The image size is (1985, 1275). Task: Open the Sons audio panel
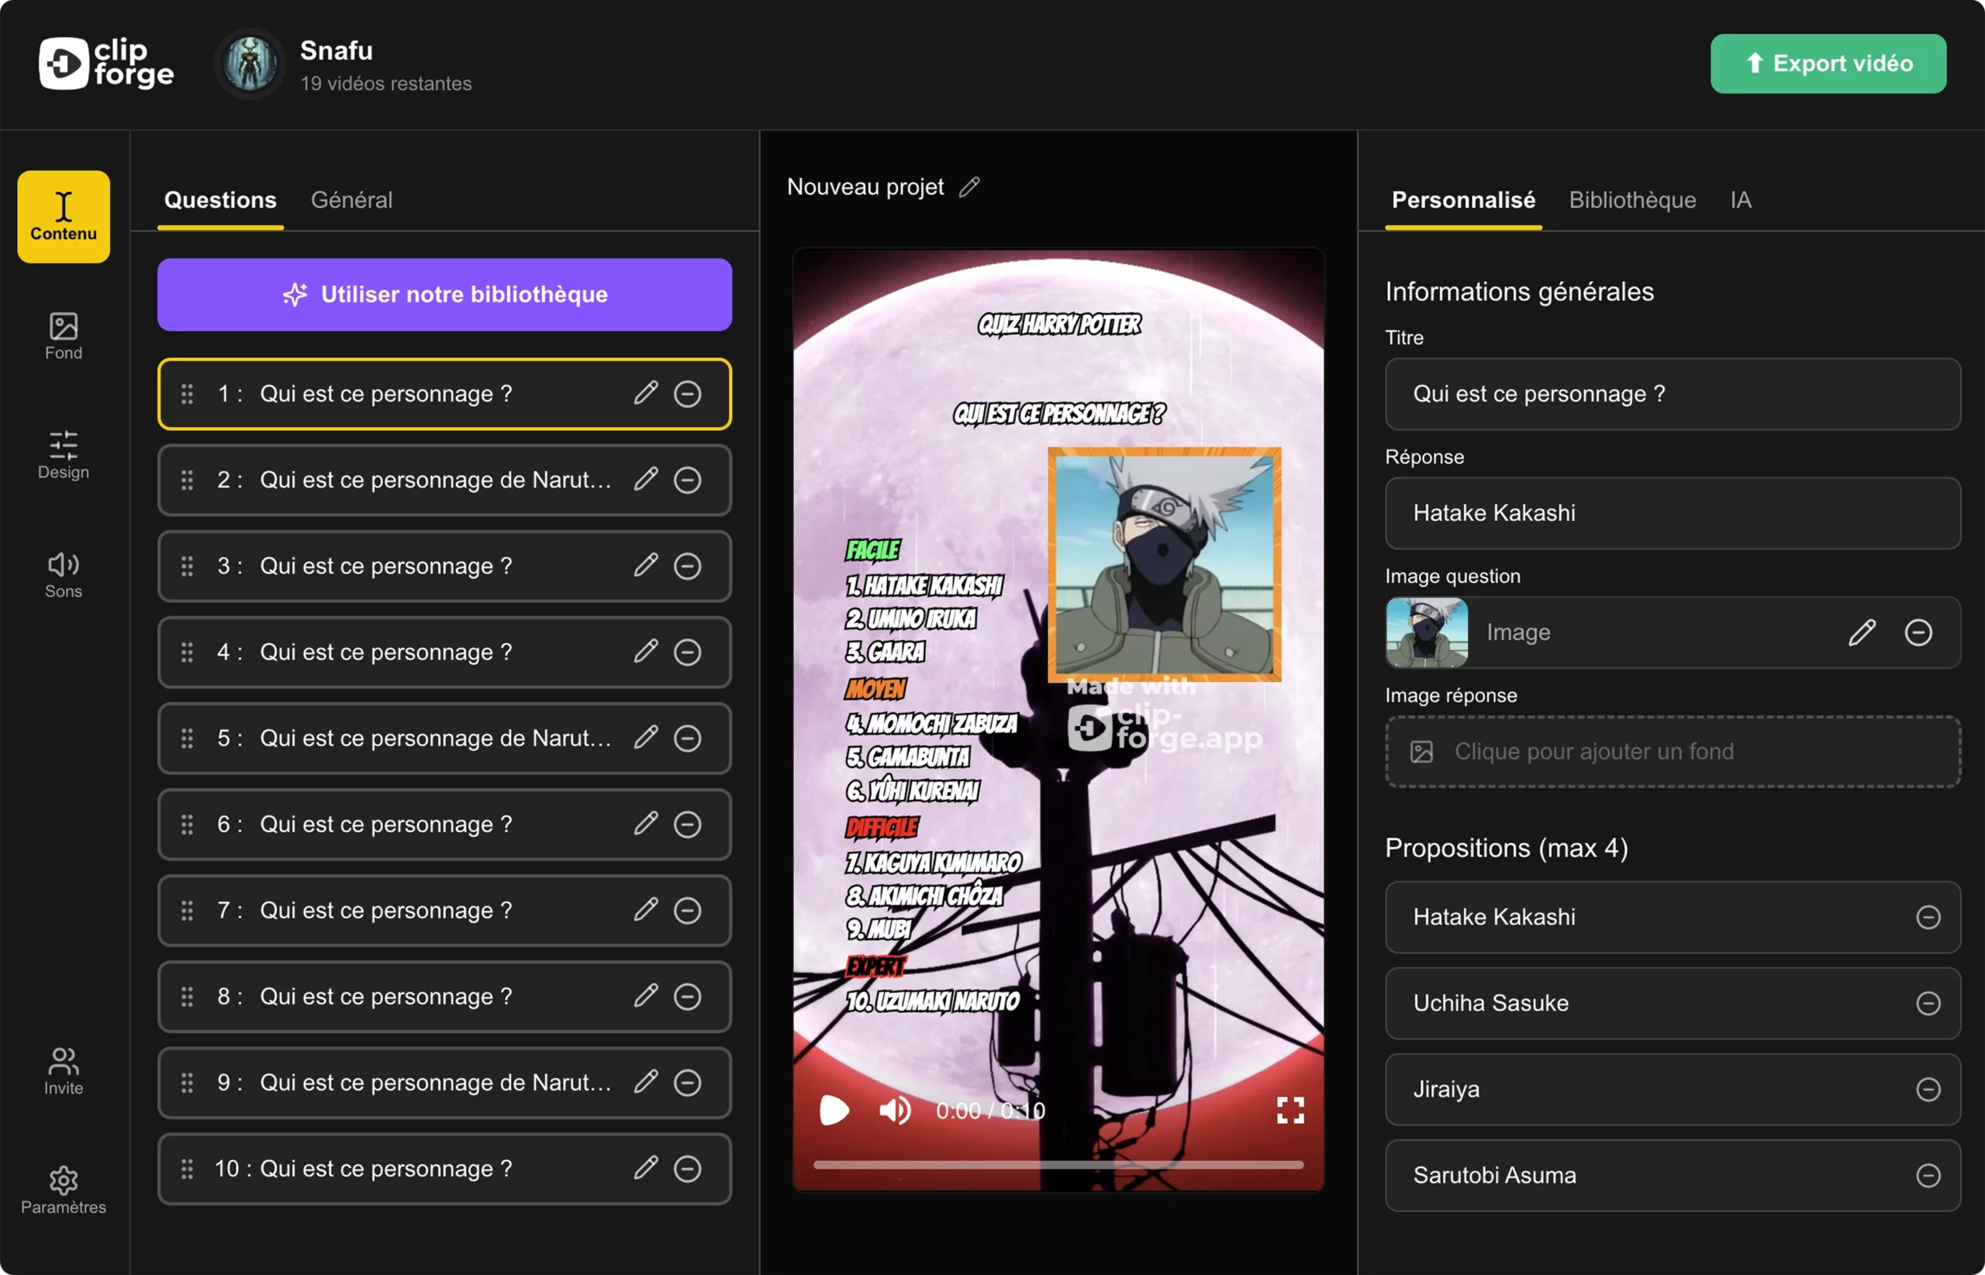[x=63, y=574]
